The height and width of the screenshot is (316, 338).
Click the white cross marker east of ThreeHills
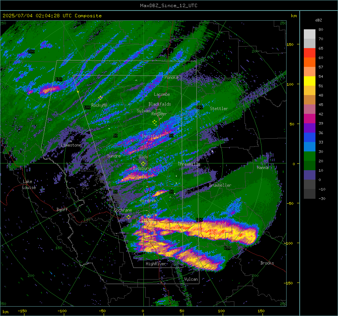coord(212,151)
